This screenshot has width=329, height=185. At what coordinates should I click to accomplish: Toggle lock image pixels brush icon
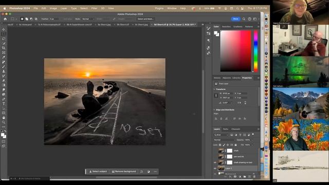click(224, 145)
